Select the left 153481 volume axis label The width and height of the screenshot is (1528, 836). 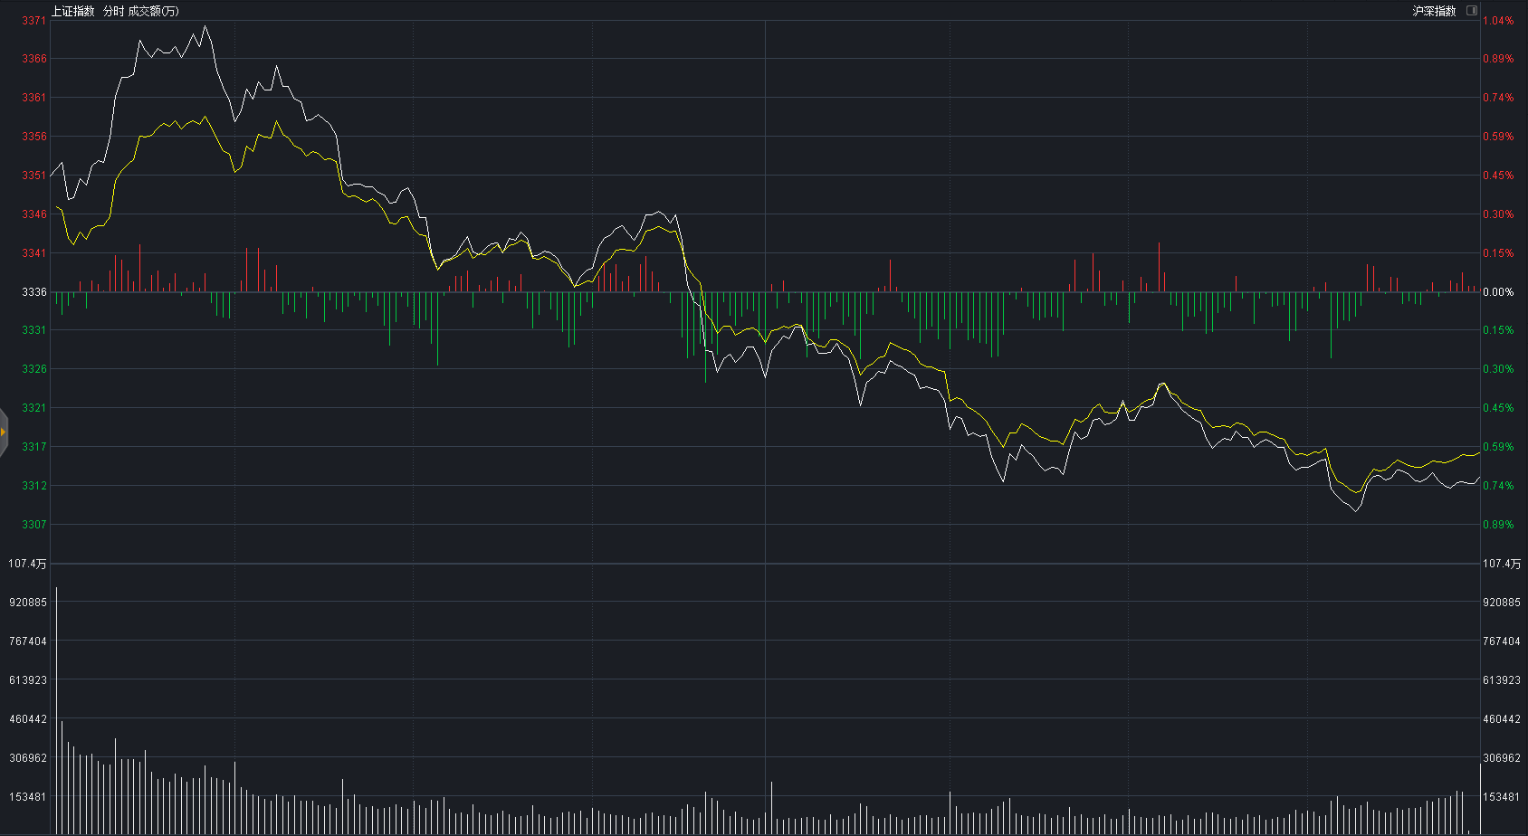[x=28, y=796]
